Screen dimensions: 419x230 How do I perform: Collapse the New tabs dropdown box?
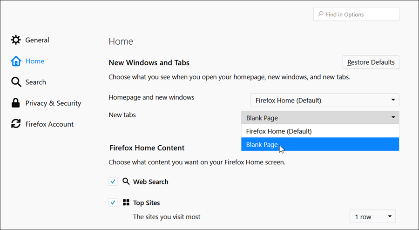tap(320, 118)
